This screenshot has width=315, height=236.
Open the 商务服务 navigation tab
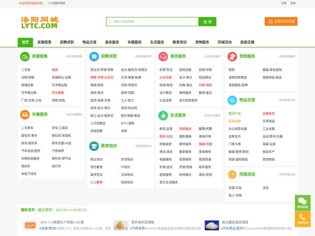[112, 42]
